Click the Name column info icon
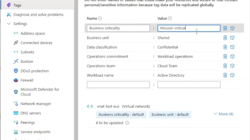This screenshot has height=140, width=250. point(100,18)
